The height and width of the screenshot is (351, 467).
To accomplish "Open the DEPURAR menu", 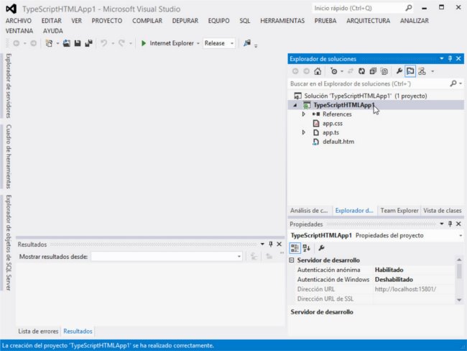I will click(185, 21).
